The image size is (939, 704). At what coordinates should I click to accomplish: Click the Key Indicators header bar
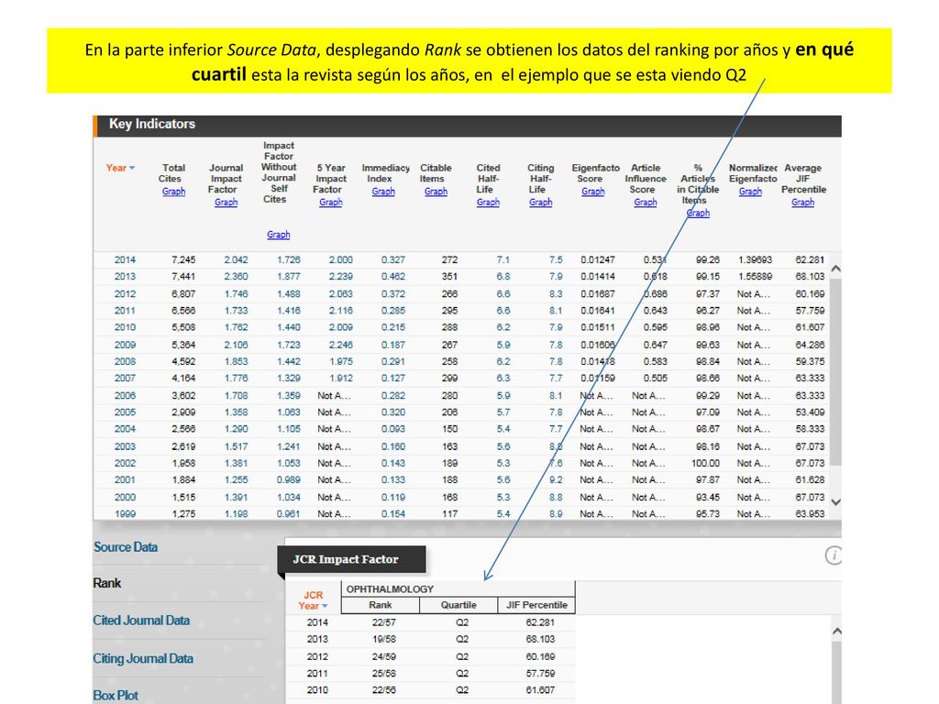click(x=467, y=125)
